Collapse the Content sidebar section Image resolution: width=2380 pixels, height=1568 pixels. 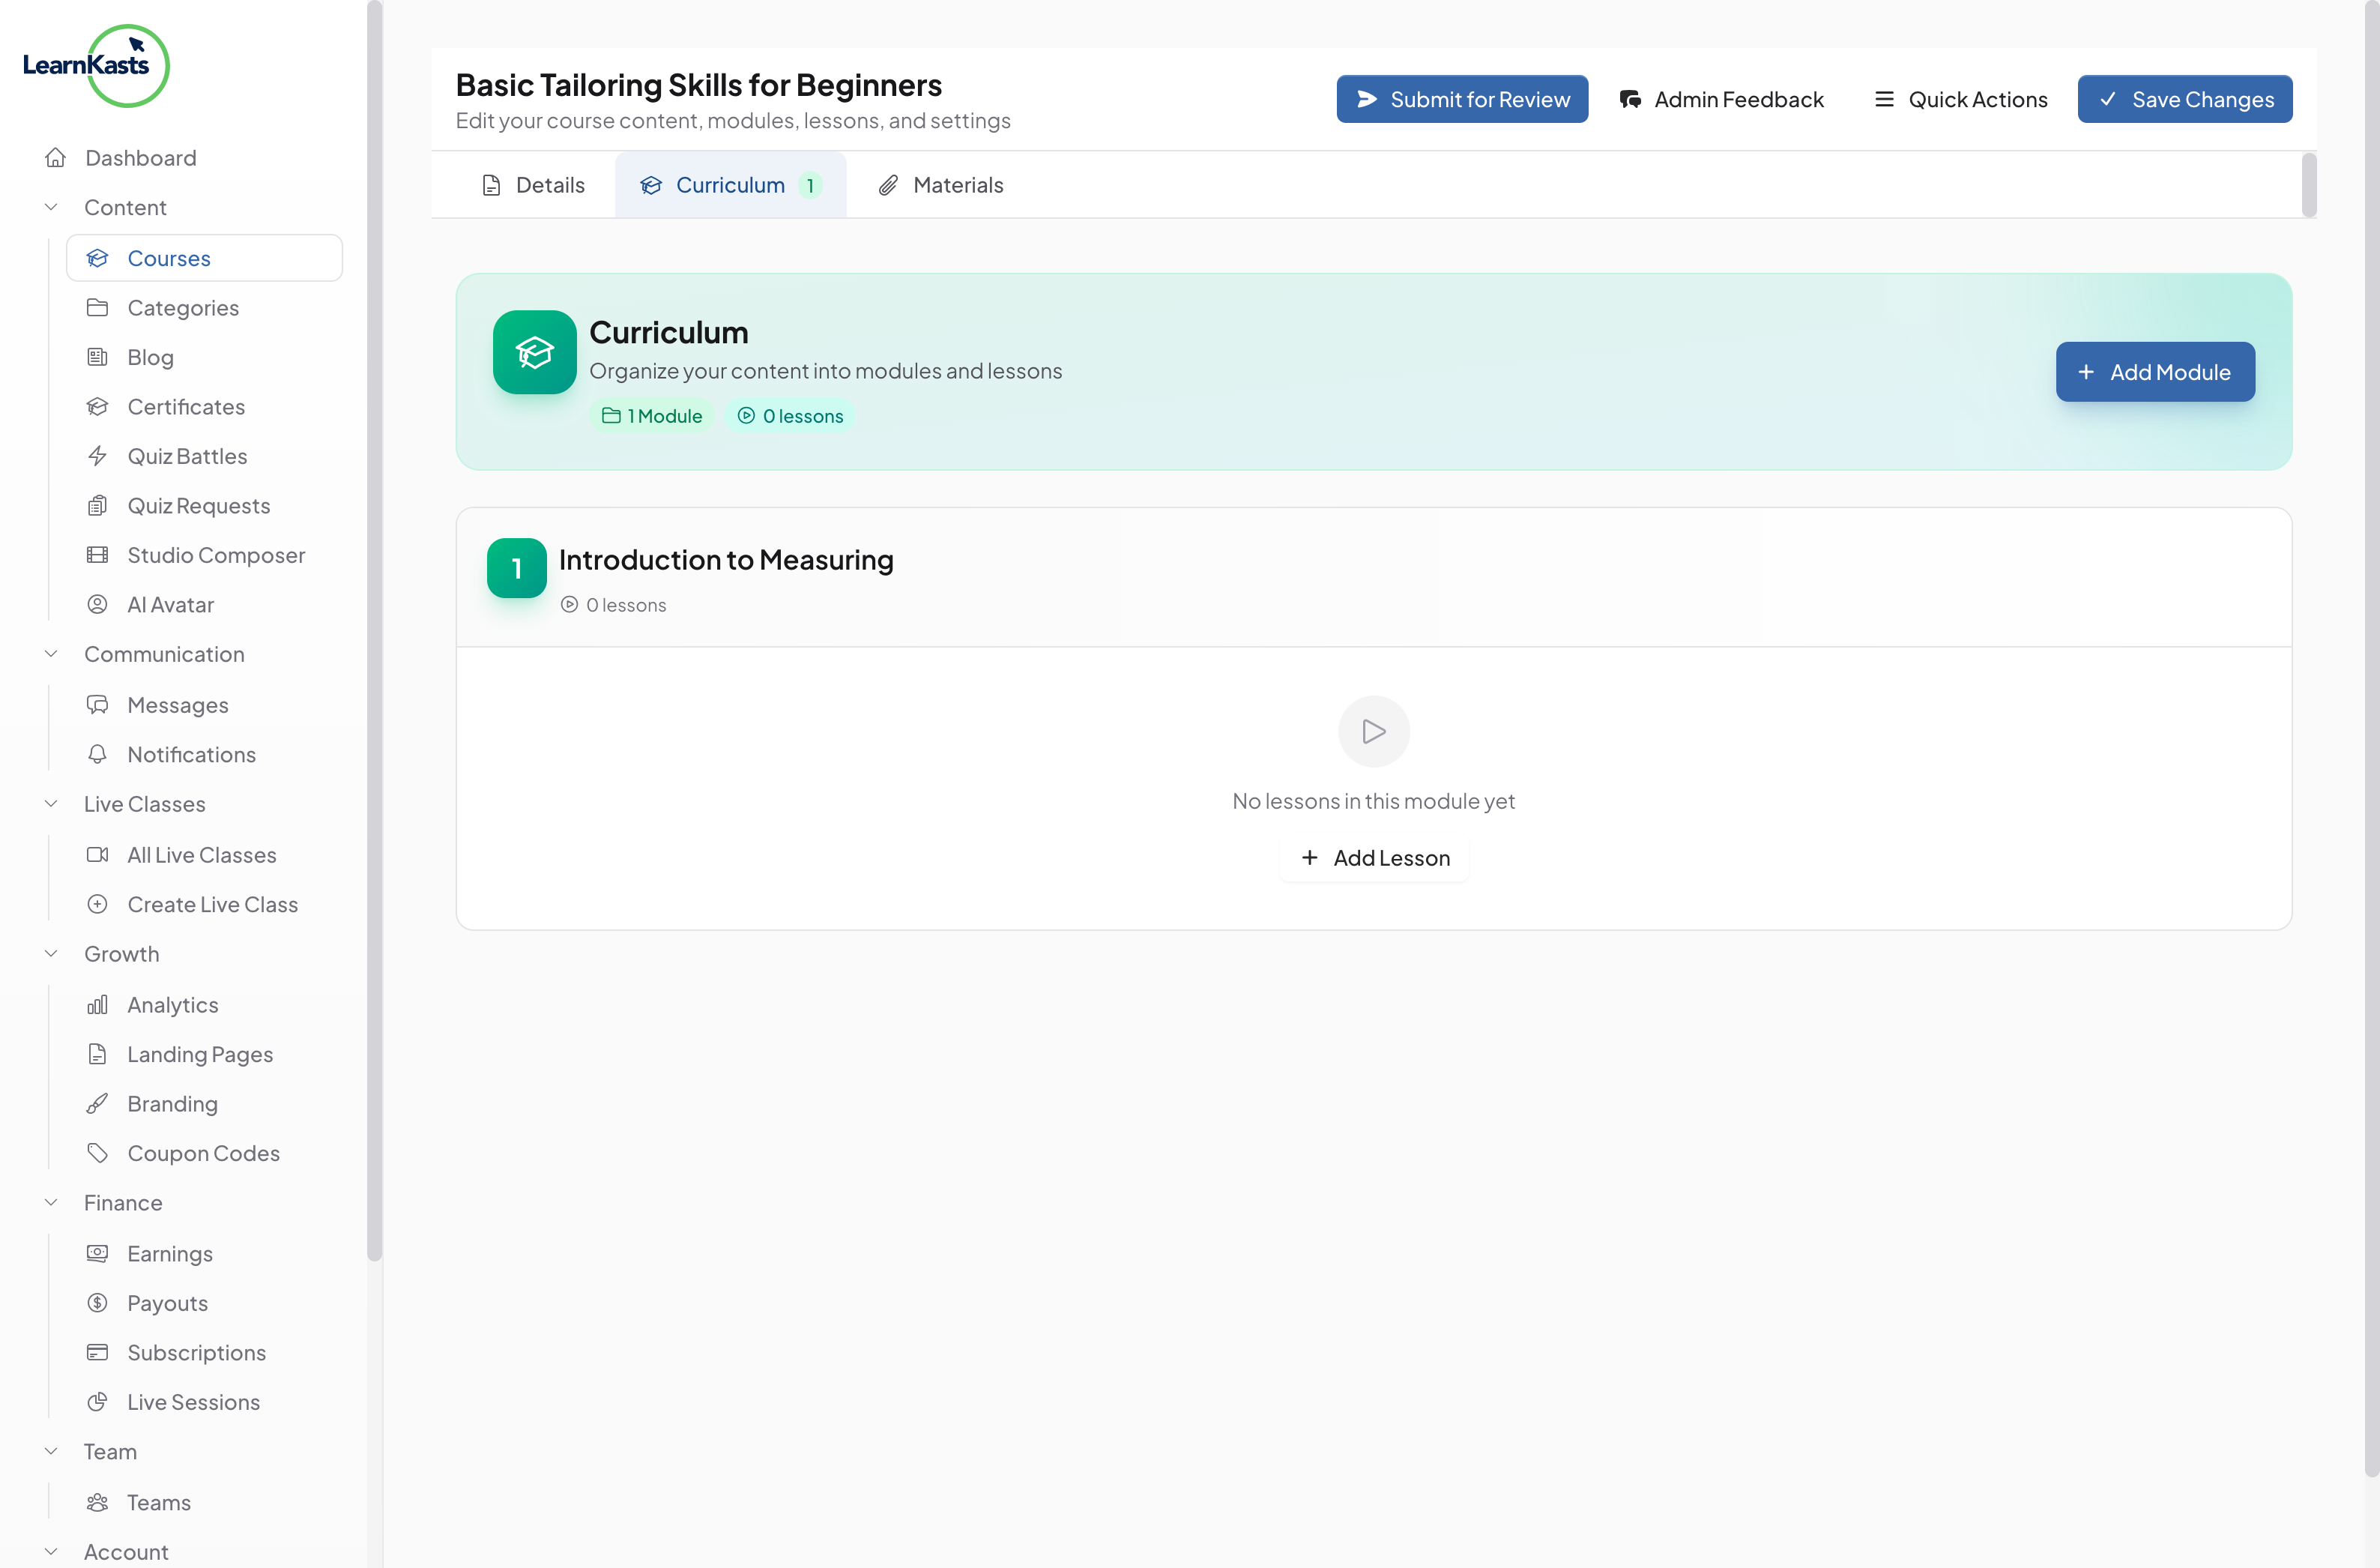51,207
